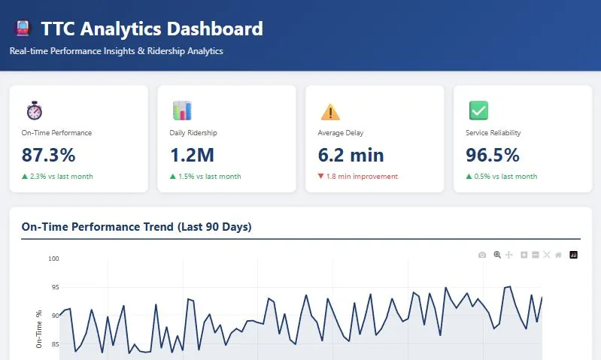Click the 100 tick label on the y-axis
The height and width of the screenshot is (360, 601).
click(53, 259)
